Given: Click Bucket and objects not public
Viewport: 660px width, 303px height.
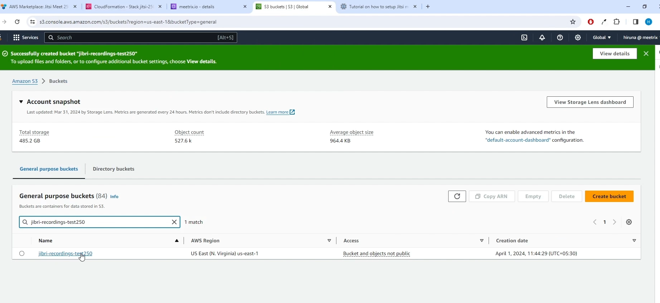Looking at the screenshot, I should coord(376,254).
